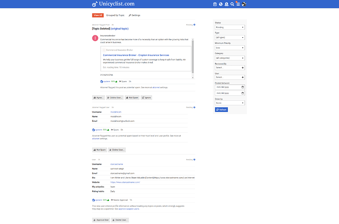Switch to Grouped by Topic tab
Screen dimensions: 339x224
(115, 15)
